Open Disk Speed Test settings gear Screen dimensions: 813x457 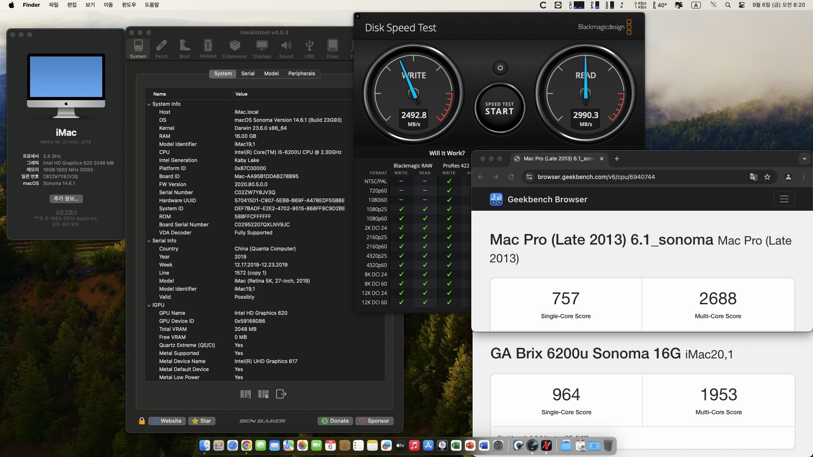click(500, 68)
